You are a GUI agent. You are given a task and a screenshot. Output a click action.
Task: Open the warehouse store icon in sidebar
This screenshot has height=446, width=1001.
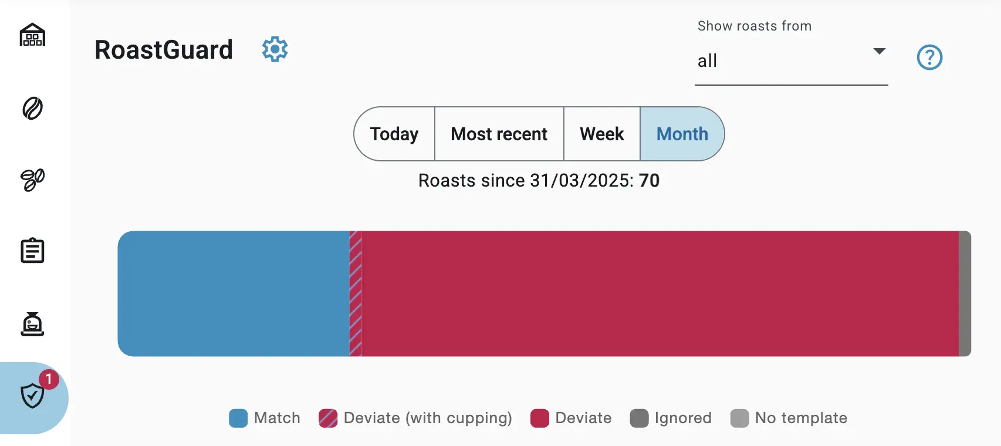[x=32, y=36]
